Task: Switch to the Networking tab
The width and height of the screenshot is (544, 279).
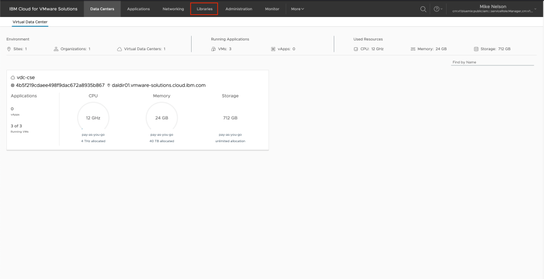Action: click(x=173, y=9)
